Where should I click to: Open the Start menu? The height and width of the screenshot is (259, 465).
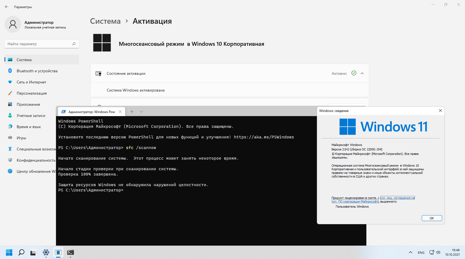tap(9, 252)
